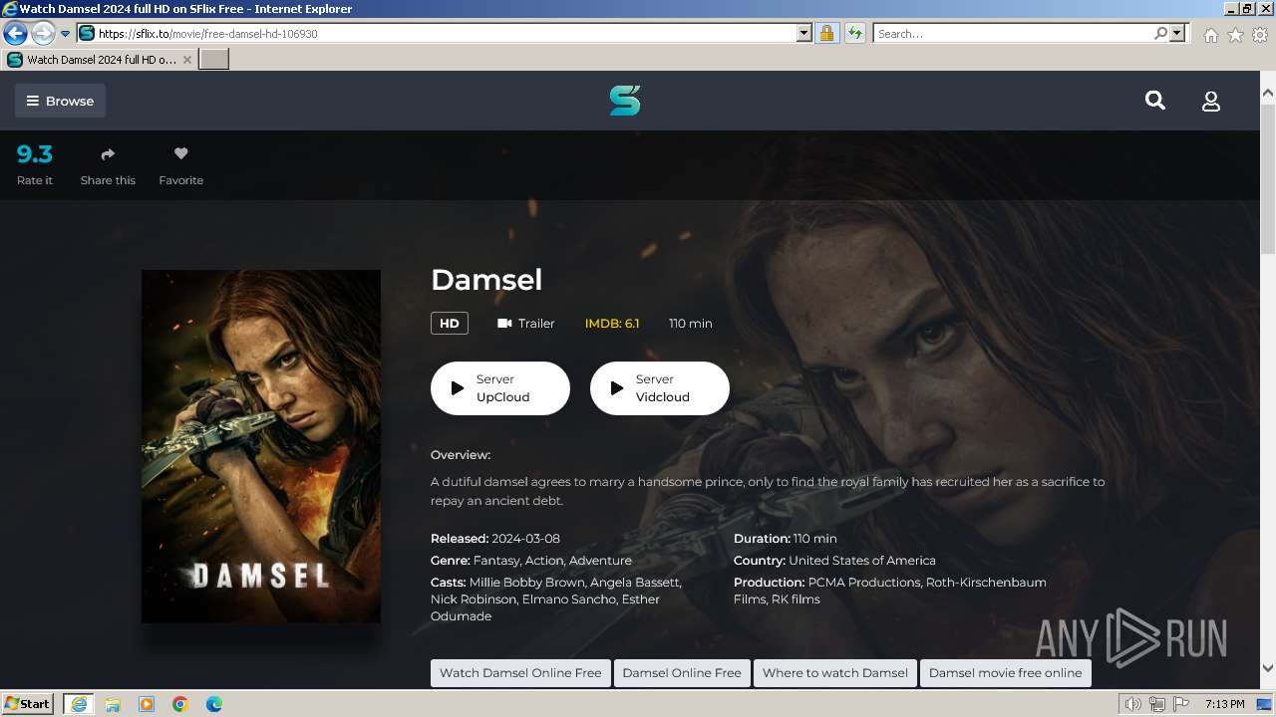Viewport: 1276px width, 717px height.
Task: Play on Server UpCloud
Action: click(500, 388)
